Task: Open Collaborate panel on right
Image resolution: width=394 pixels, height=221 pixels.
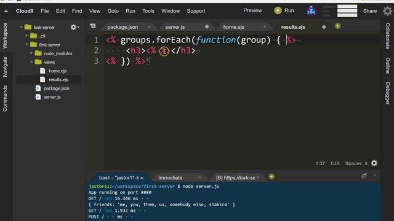Action: point(388,36)
